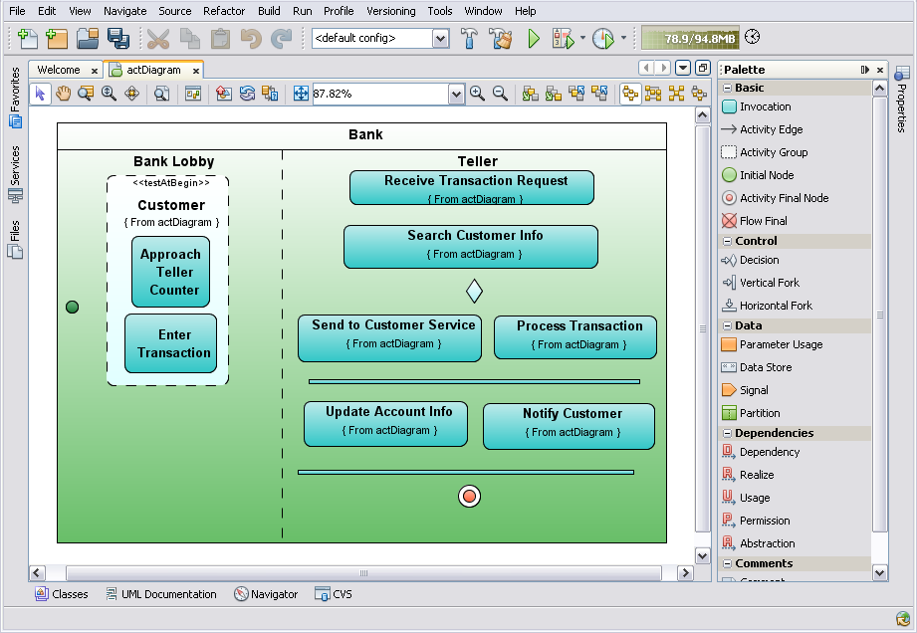
Task: Open the default config dropdown
Action: point(440,39)
